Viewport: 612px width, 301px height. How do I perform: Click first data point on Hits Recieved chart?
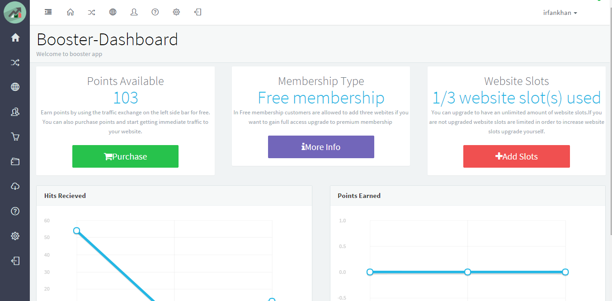tap(77, 231)
